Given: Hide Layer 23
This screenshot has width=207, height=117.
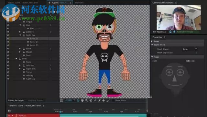Looking at the screenshot, I should coord(8,45).
